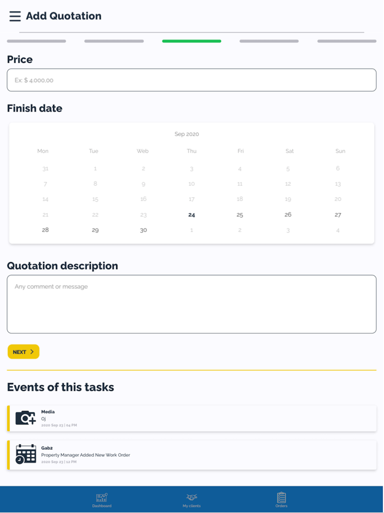Image resolution: width=384 pixels, height=513 pixels.
Task: Select September 30 in the calendar
Action: click(143, 230)
